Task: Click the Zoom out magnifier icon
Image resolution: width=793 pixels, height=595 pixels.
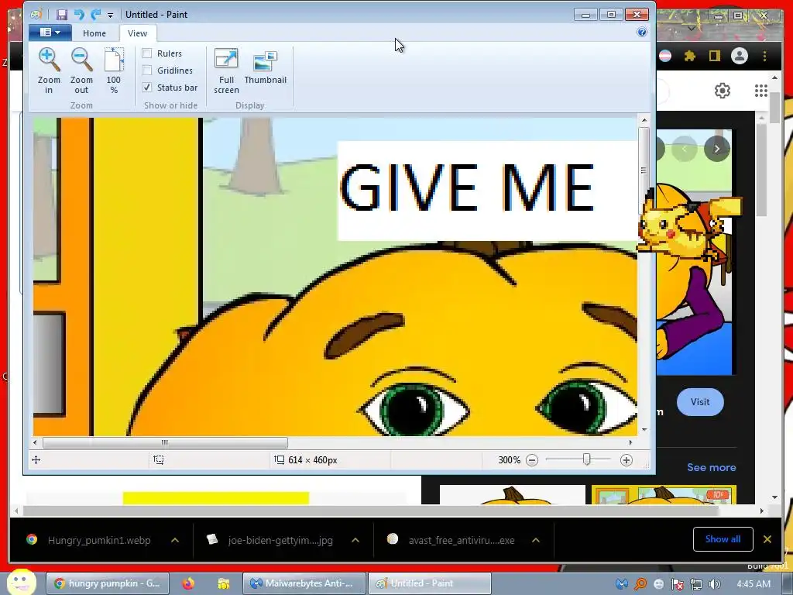Action: tap(81, 59)
